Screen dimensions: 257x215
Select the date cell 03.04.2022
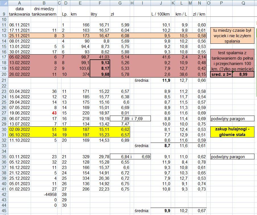tap(20, 91)
